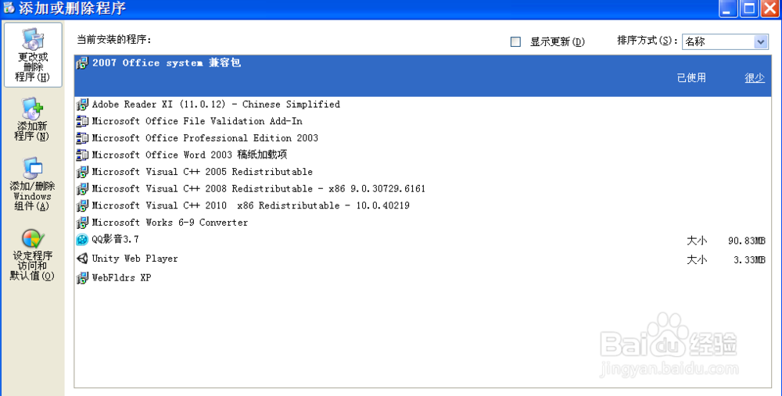This screenshot has height=396, width=782.
Task: Click the Microsoft Works 6-9 Converter icon
Action: [x=82, y=223]
